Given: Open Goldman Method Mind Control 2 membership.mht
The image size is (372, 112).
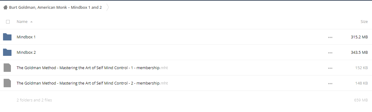Looking at the screenshot, I should pyautogui.click(x=92, y=83).
